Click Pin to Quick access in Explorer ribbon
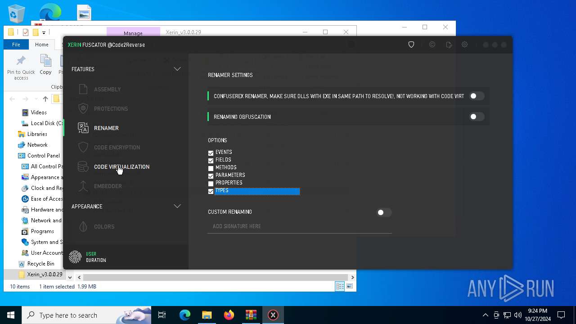 [x=21, y=67]
